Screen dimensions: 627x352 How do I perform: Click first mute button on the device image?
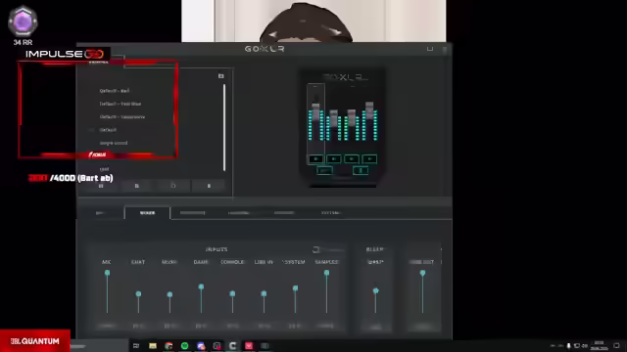point(315,159)
